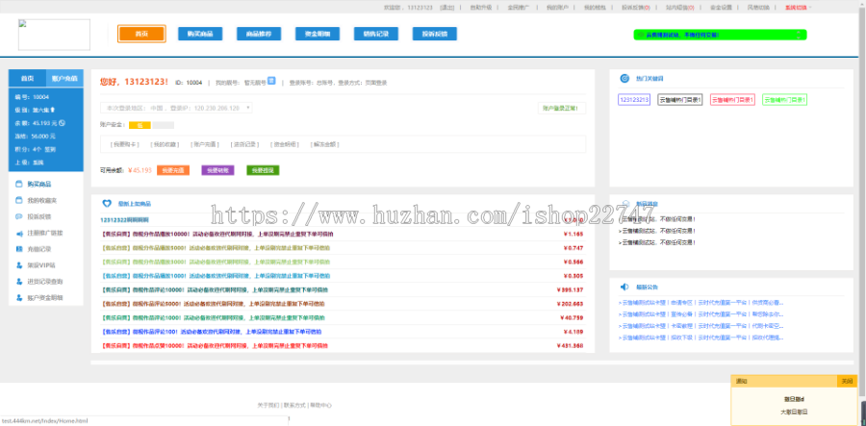Open the first announcement link under 最新公告
The width and height of the screenshot is (866, 426).
tap(701, 302)
